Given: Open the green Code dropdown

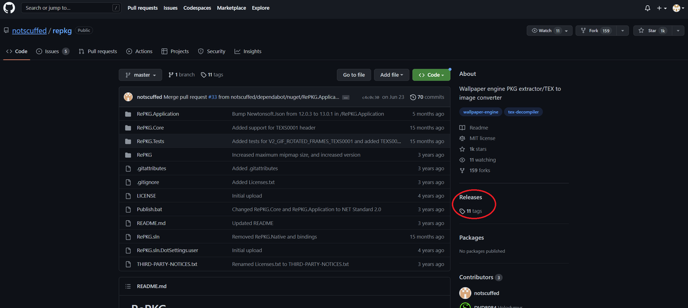Looking at the screenshot, I should tap(431, 75).
